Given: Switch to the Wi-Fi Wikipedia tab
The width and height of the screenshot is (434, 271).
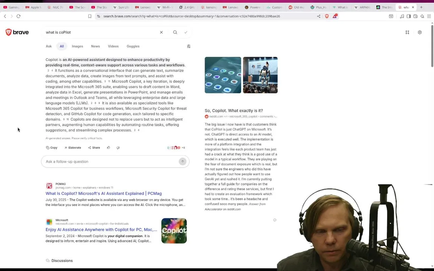Looking at the screenshot, I should pyautogui.click(x=165, y=7).
